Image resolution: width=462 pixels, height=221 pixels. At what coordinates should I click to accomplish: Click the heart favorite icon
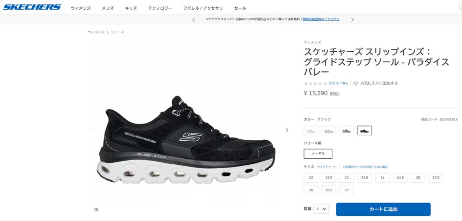(356, 84)
